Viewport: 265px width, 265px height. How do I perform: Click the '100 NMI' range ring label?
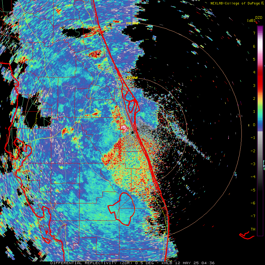tap(132, 23)
